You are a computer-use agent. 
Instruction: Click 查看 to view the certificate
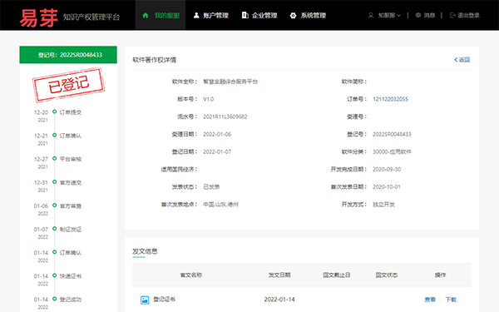[x=430, y=300]
